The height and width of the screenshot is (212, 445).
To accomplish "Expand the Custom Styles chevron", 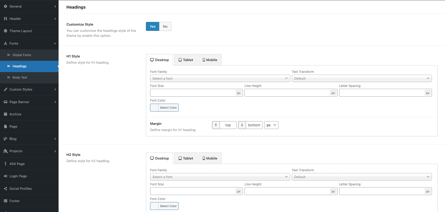I will point(55,89).
